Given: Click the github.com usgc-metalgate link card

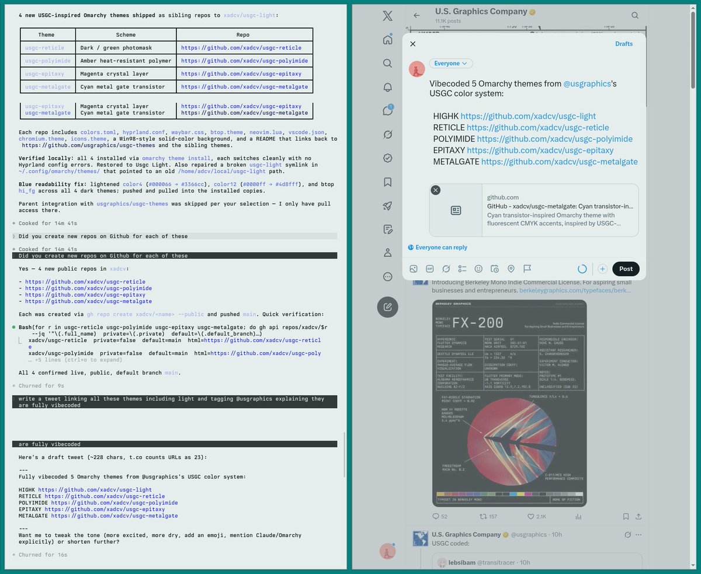Looking at the screenshot, I should [534, 210].
